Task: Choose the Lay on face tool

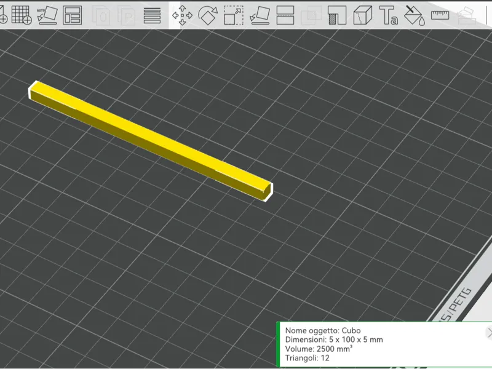Action: 260,15
